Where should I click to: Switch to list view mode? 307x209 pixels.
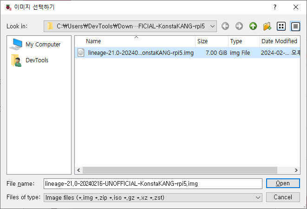(281, 26)
